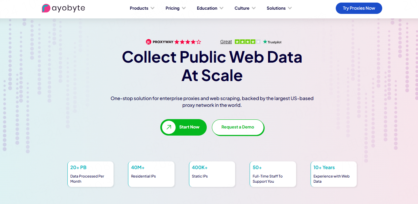Open the Culture menu
Image resolution: width=418 pixels, height=204 pixels.
coord(242,8)
